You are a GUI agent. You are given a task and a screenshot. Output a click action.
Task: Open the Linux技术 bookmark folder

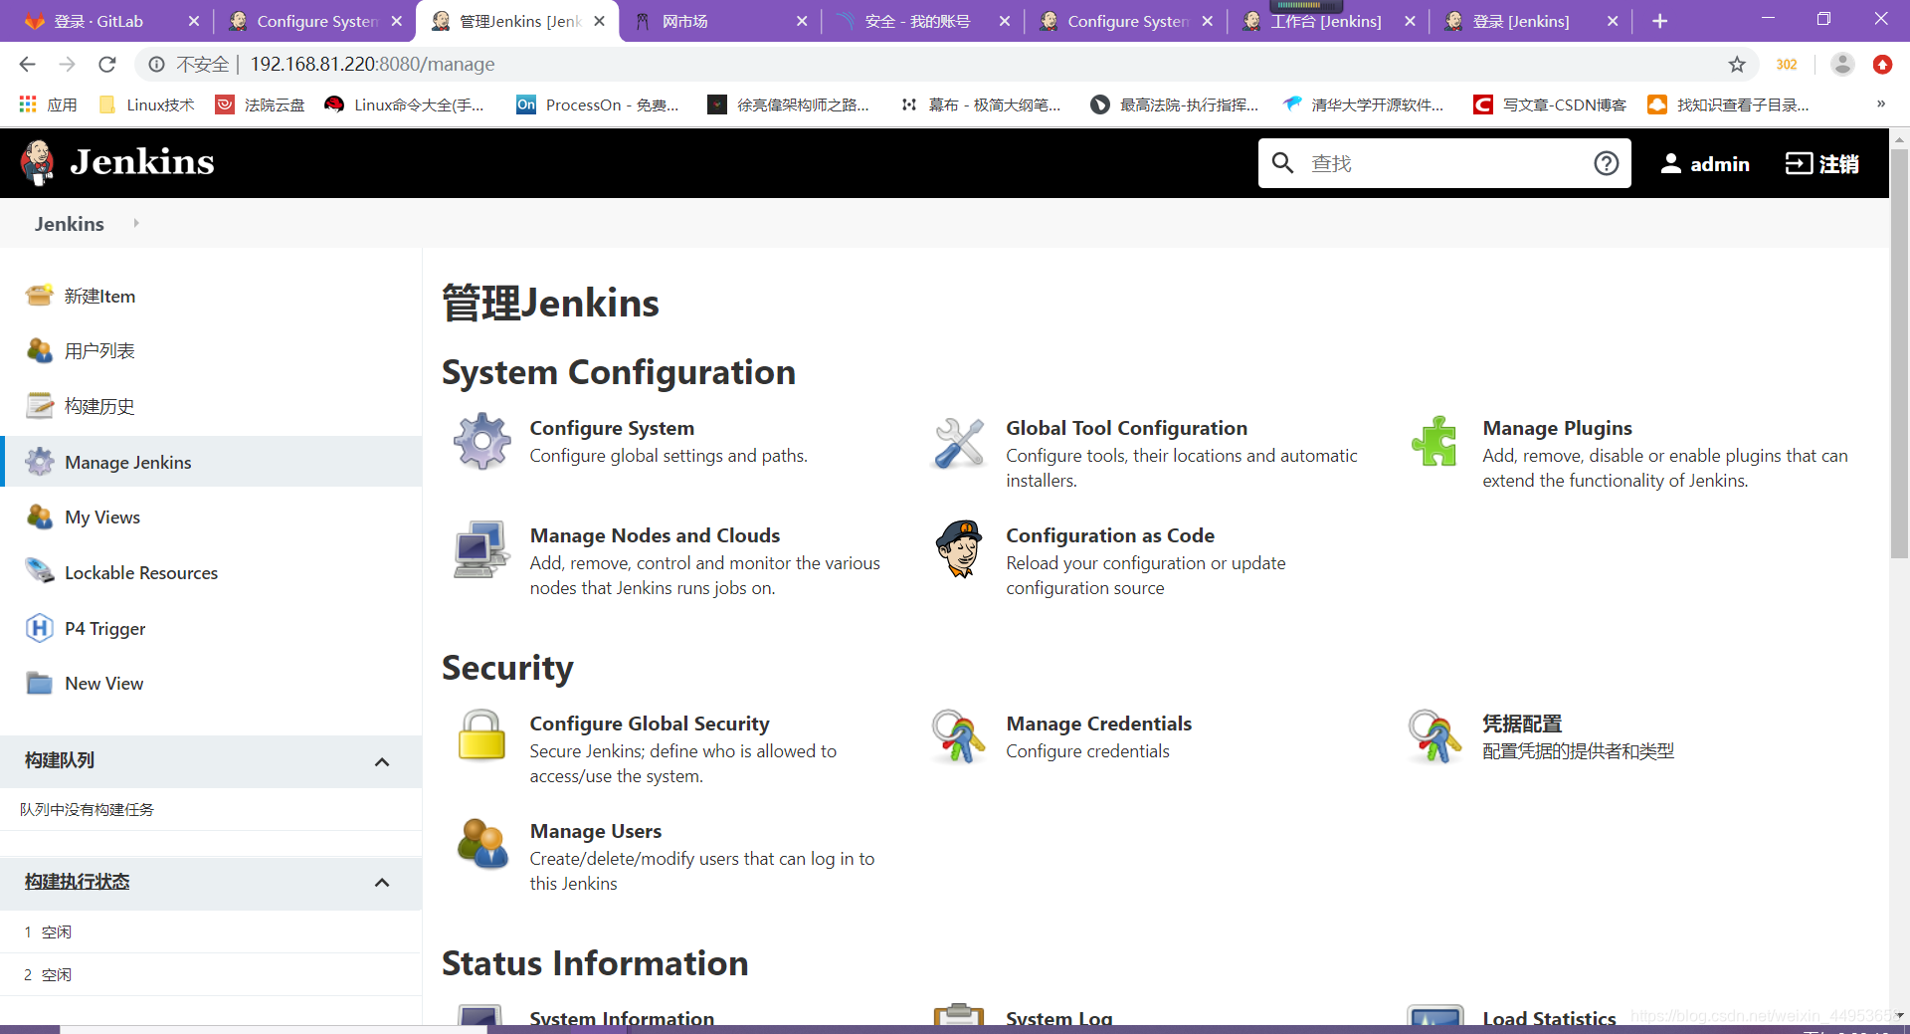(146, 104)
